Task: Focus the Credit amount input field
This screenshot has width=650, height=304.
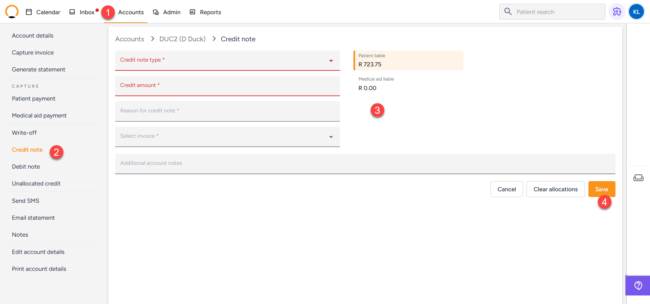Action: coord(227,86)
